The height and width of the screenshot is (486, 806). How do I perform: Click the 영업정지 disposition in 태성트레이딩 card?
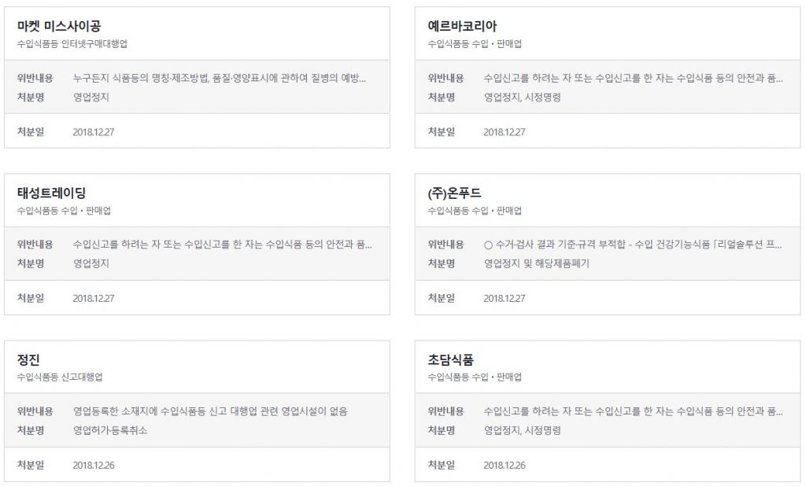(91, 263)
